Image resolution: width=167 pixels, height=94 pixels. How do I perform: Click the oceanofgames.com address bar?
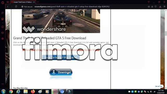click(72, 7)
